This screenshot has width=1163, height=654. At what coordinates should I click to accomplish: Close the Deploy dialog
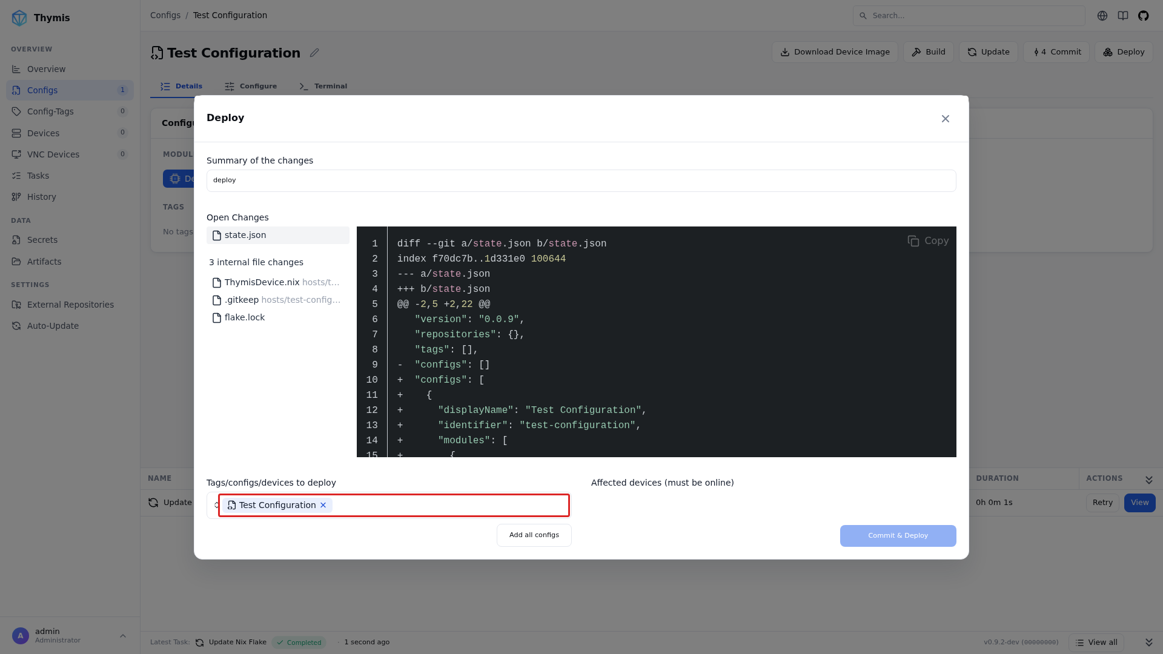(x=946, y=119)
